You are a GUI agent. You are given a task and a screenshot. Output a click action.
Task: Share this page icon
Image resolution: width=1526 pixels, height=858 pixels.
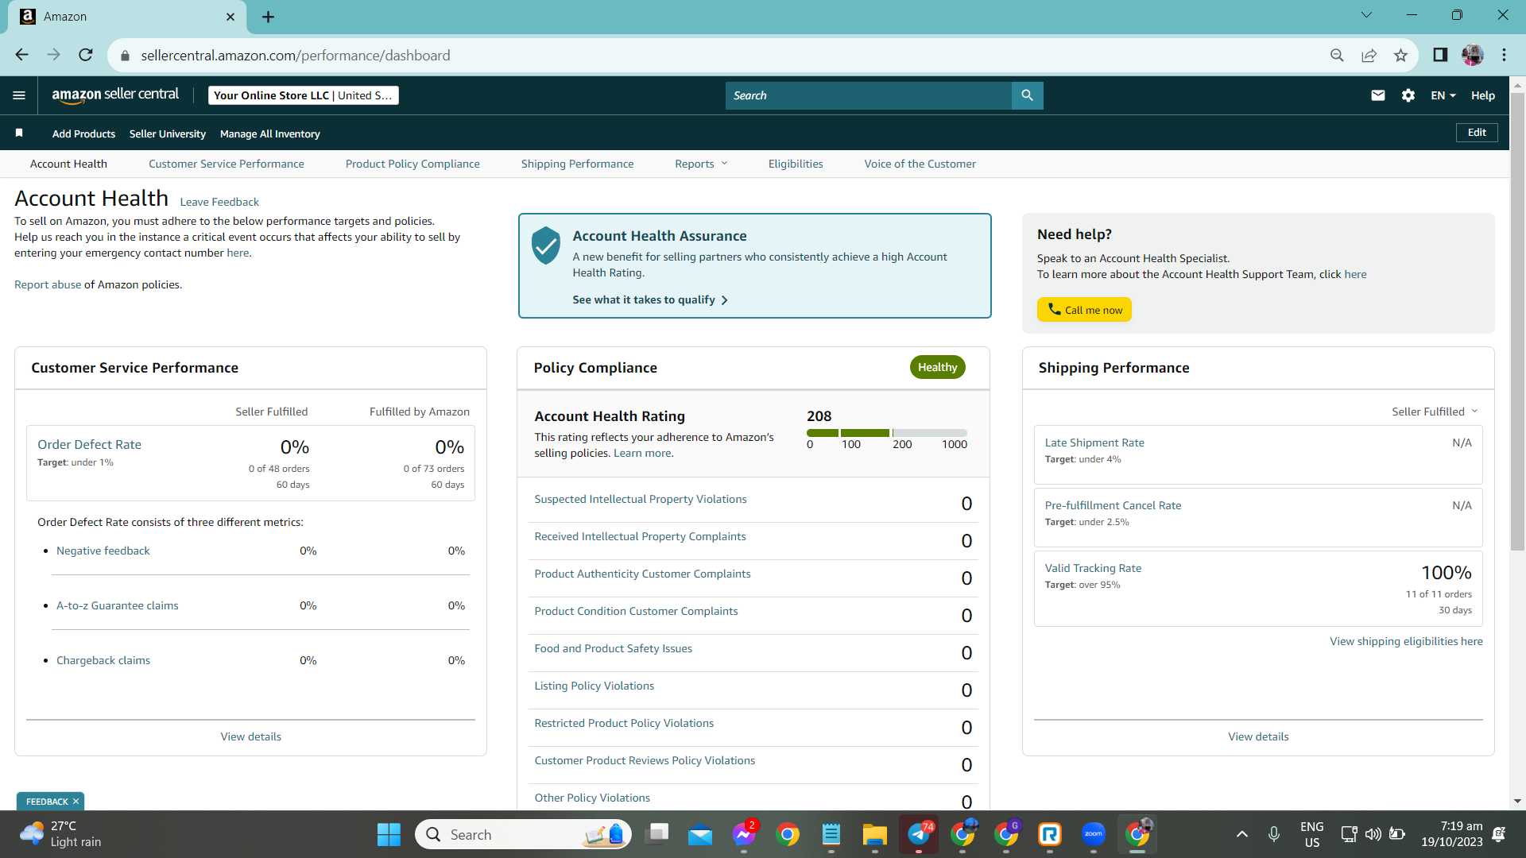point(1369,55)
